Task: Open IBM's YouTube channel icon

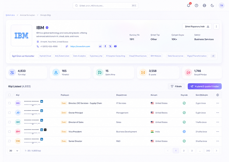Action: coord(115,46)
